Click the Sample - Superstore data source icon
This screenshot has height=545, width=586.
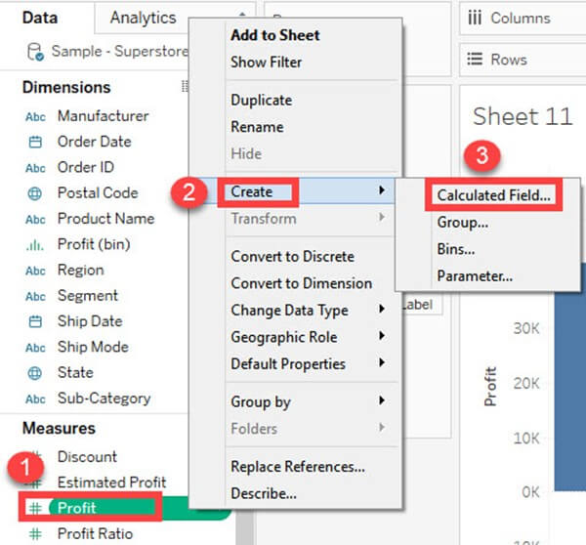click(35, 51)
